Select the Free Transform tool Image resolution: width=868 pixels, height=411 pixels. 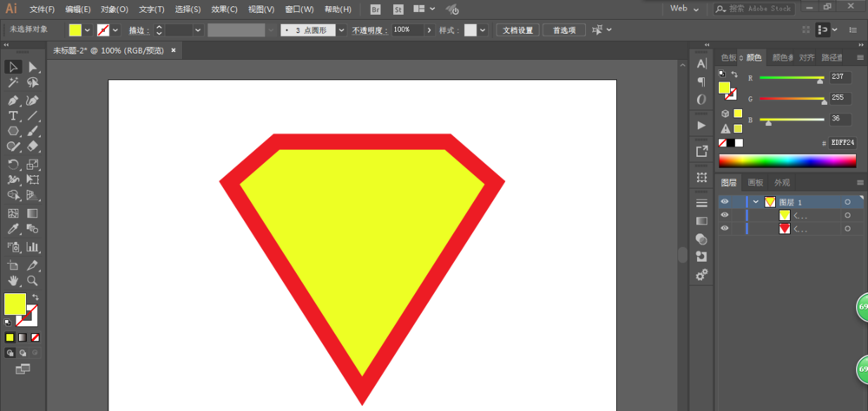click(33, 179)
